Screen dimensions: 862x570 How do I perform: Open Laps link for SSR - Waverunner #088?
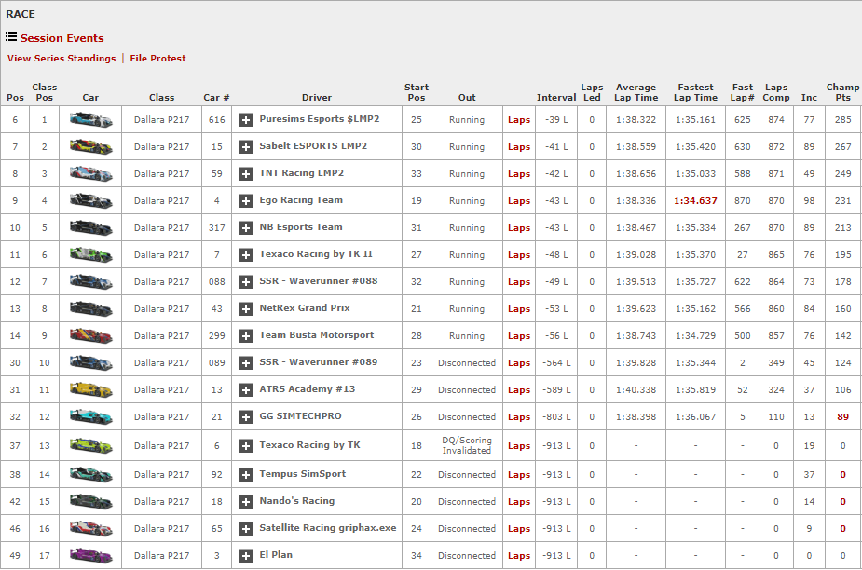click(x=519, y=281)
